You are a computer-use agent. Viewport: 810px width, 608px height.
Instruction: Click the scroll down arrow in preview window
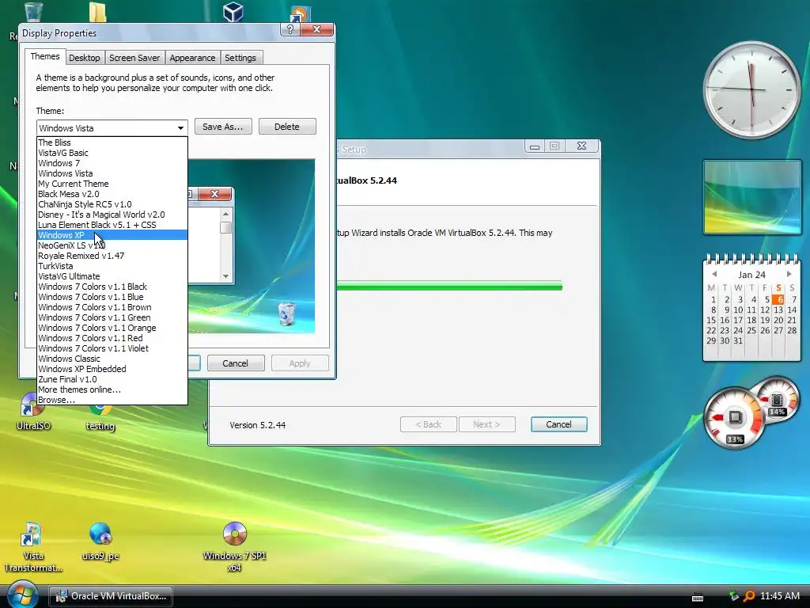[x=225, y=276]
